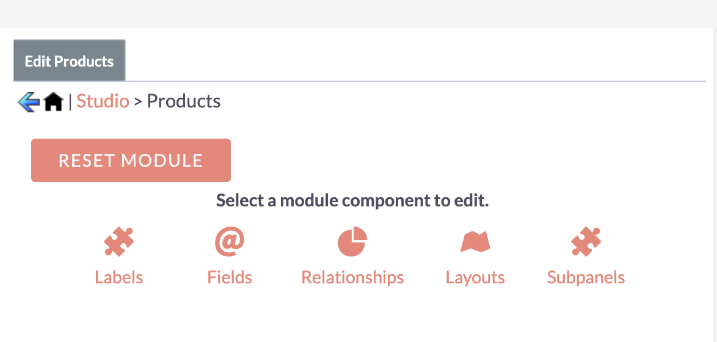Click the '>' separator between Studio and Products

(138, 102)
